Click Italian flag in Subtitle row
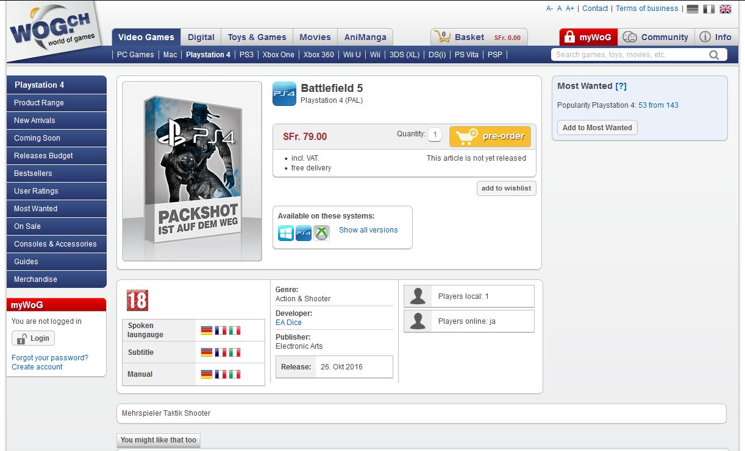This screenshot has height=451, width=745. [x=235, y=352]
